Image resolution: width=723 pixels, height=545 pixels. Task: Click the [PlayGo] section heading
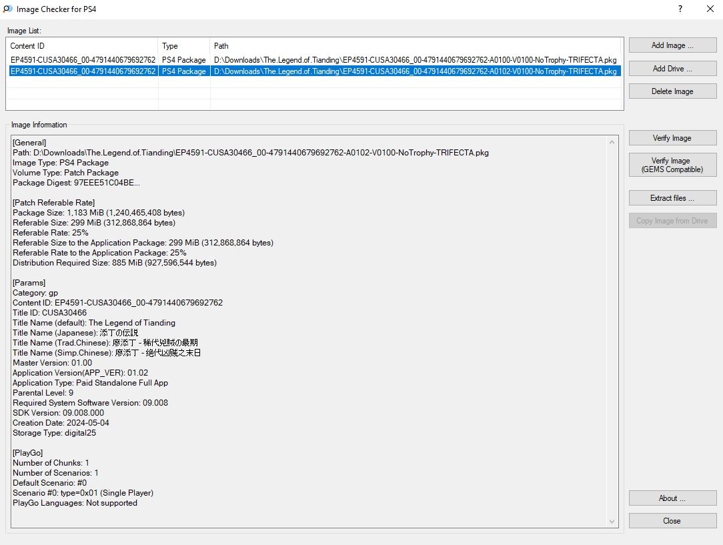click(x=27, y=453)
